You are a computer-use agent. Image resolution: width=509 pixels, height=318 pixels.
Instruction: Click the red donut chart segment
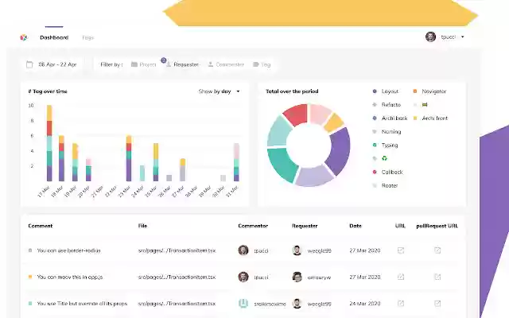click(x=296, y=114)
